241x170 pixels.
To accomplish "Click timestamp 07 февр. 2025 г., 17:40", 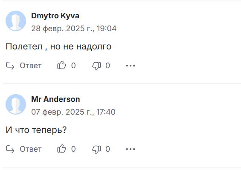I will pyautogui.click(x=73, y=112).
